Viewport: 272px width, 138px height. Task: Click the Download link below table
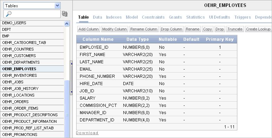87,133
